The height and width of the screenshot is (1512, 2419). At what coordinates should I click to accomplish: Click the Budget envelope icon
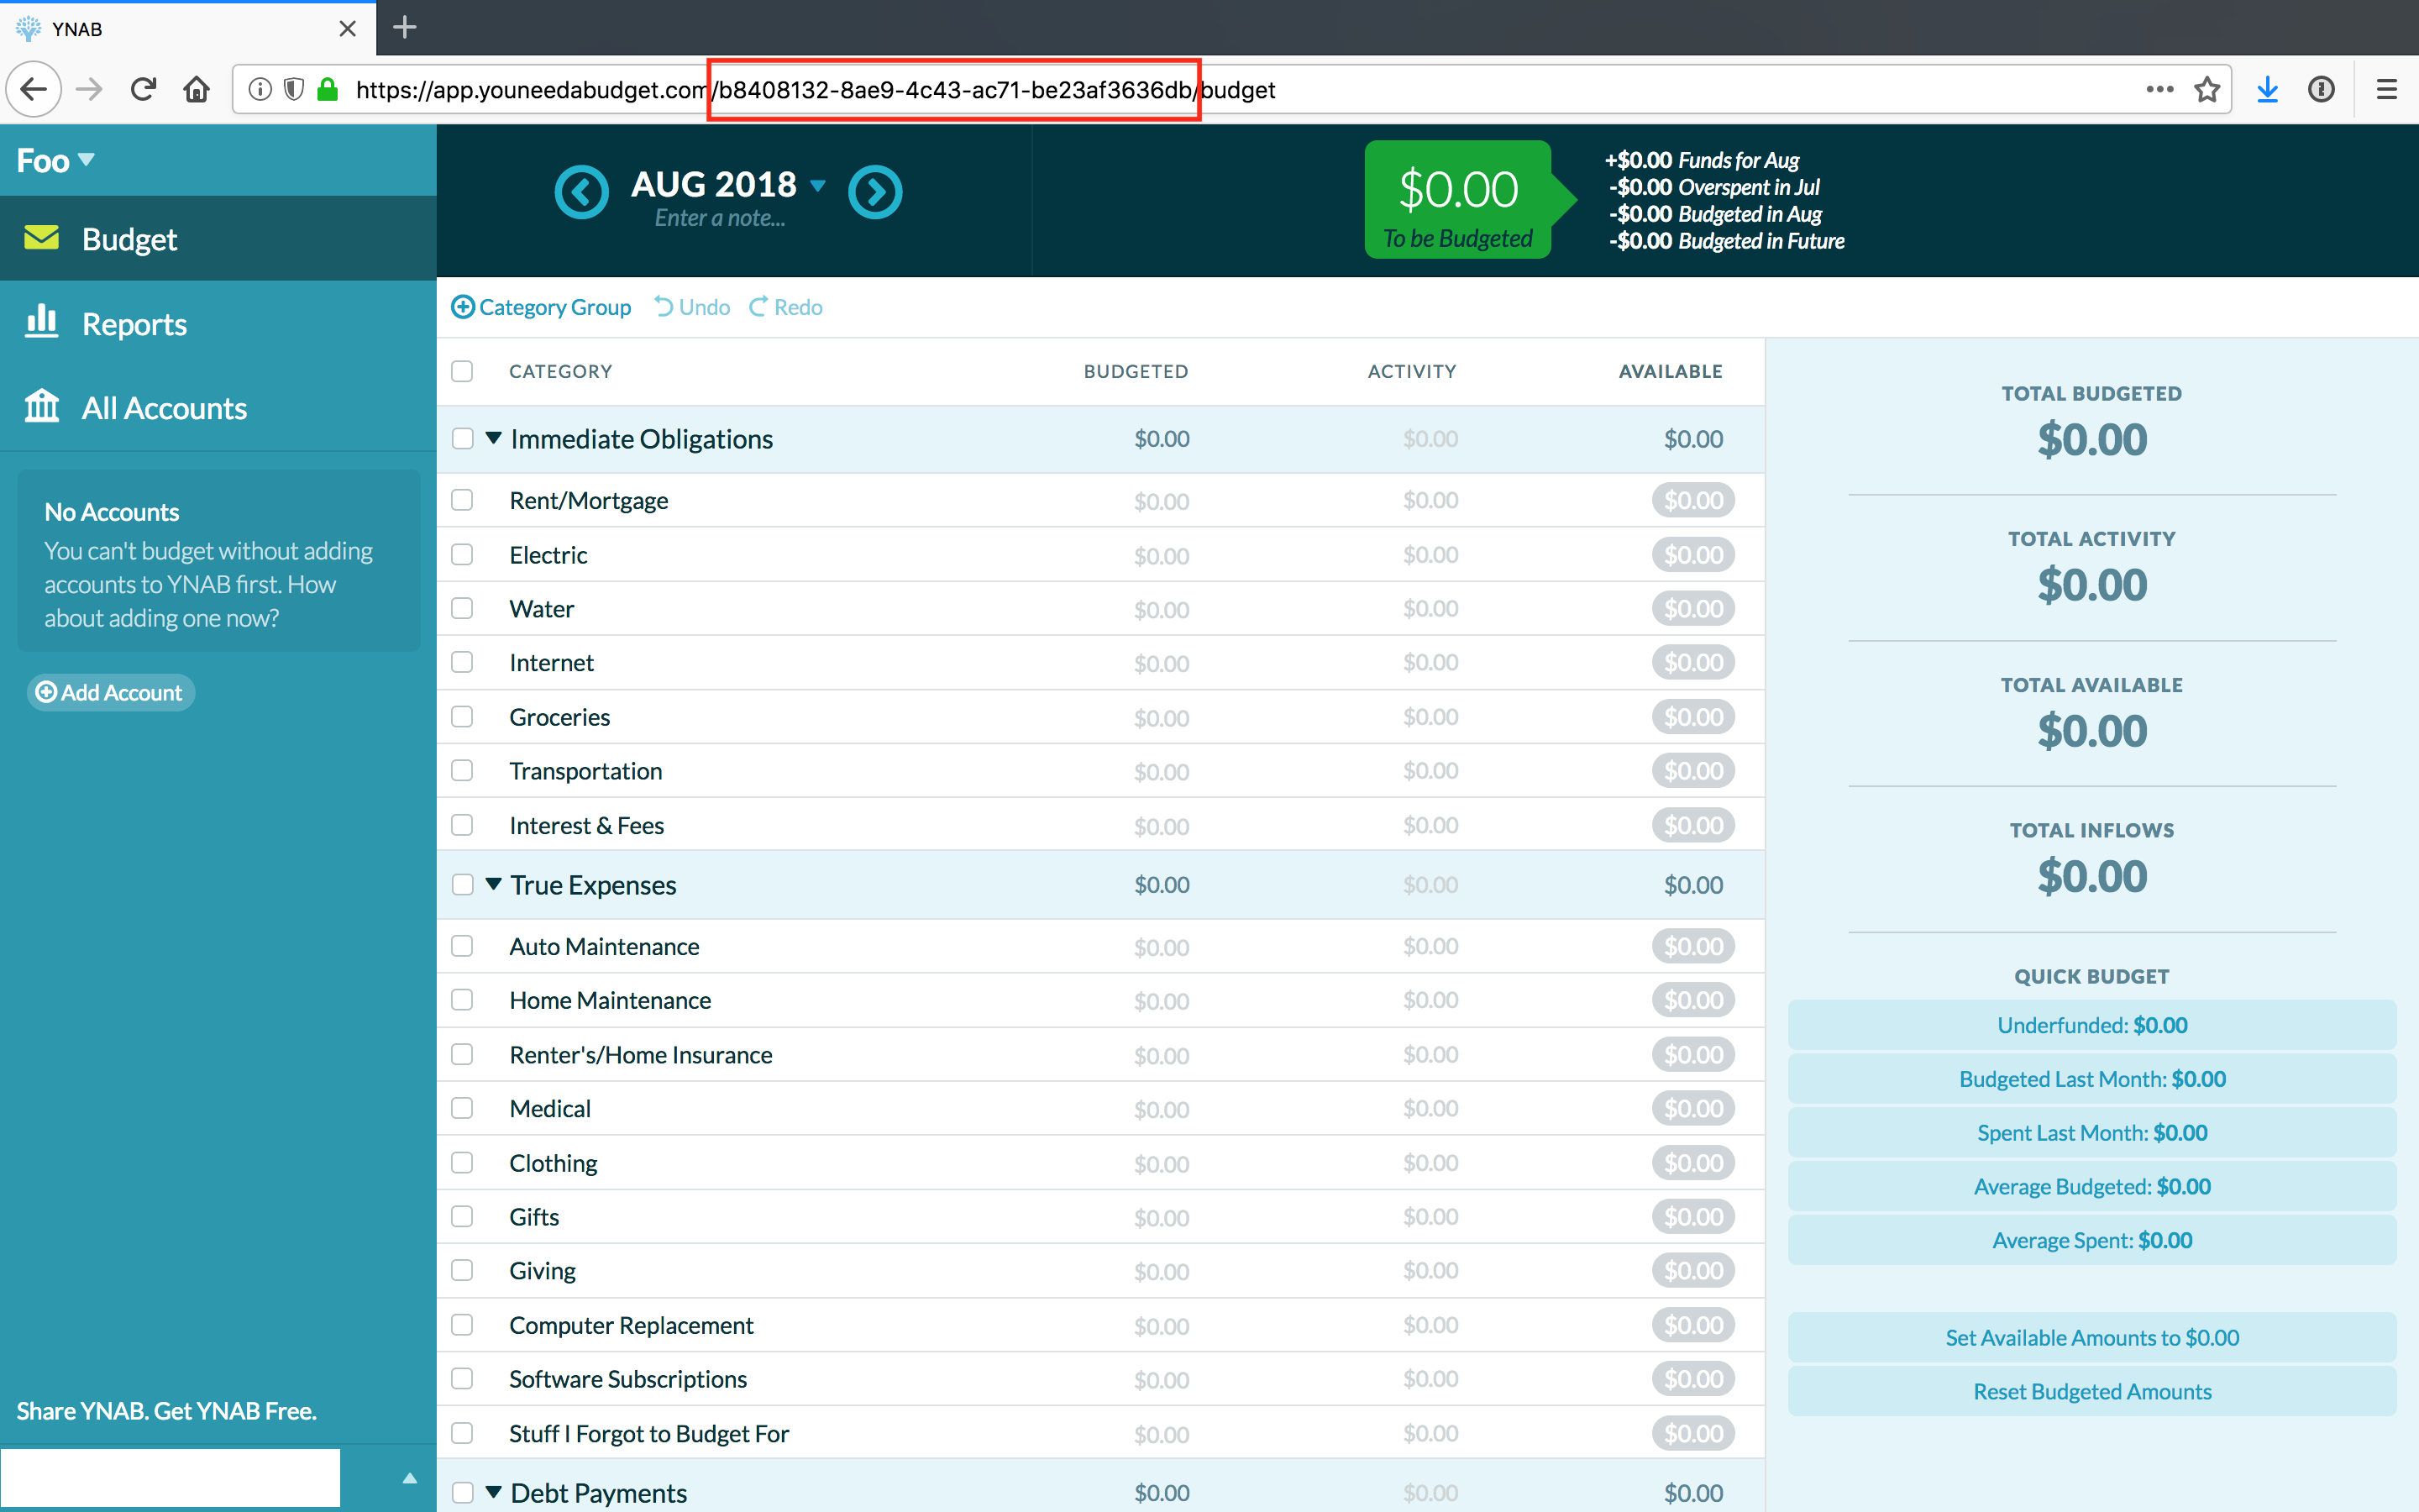coord(41,238)
